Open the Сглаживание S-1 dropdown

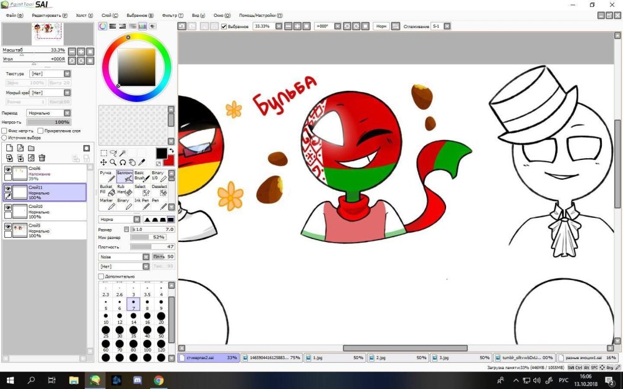pyautogui.click(x=447, y=26)
